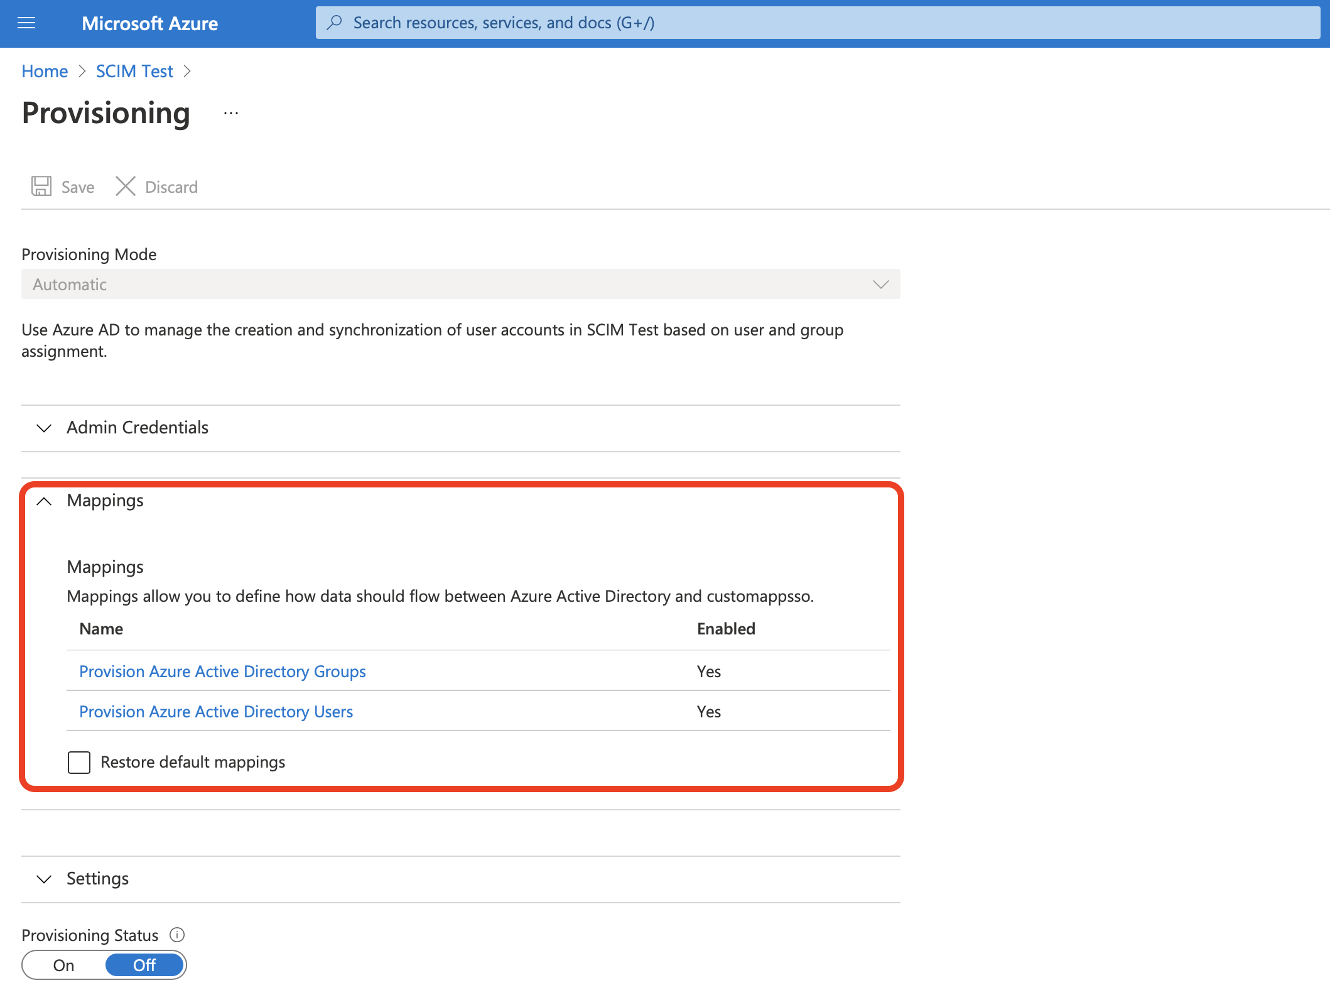
Task: Collapse the Mappings section
Action: coord(461,501)
